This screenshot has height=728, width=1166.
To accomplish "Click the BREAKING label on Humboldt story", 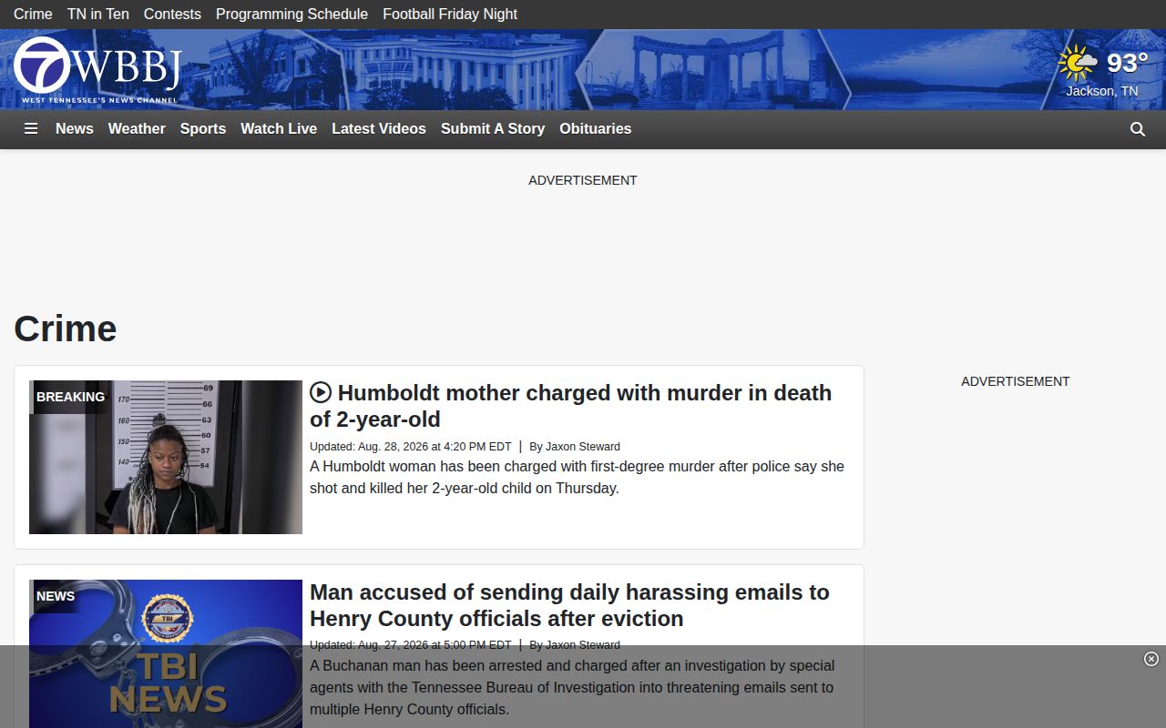I will 70,397.
